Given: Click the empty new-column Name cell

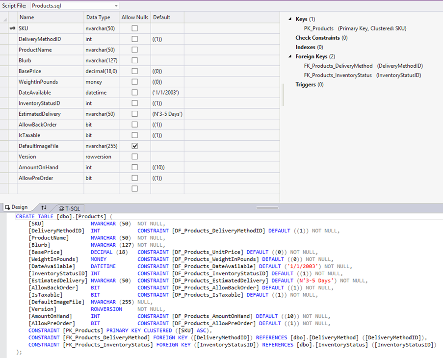Looking at the screenshot, I should [51, 189].
